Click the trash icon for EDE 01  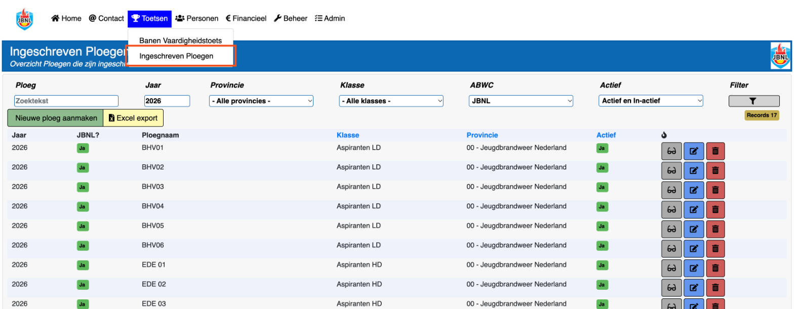[716, 268]
